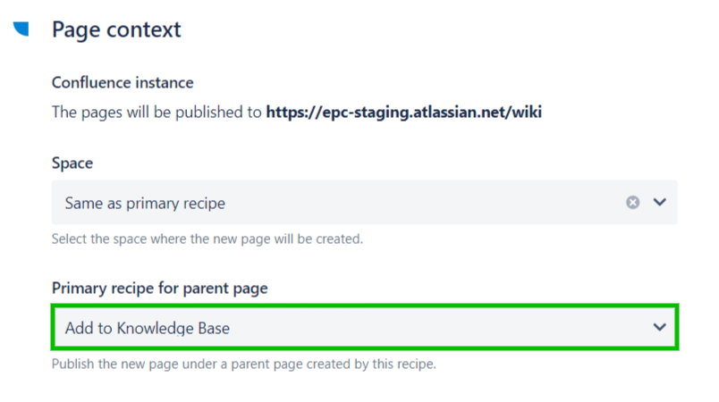This screenshot has height=402, width=719.
Task: Expand the Space dropdown chevron
Action: pyautogui.click(x=660, y=203)
